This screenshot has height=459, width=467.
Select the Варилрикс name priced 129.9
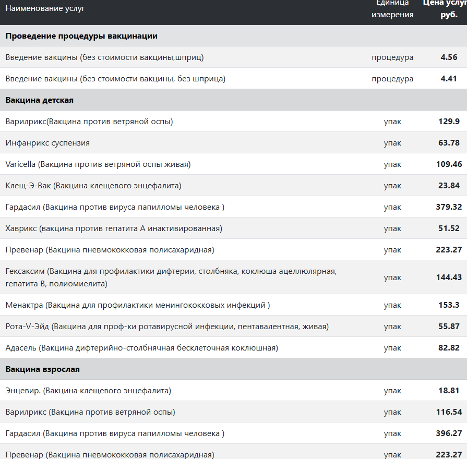89,122
